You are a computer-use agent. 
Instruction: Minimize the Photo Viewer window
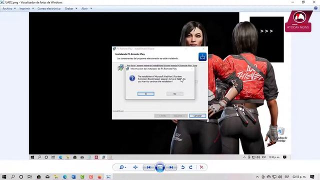point(292,2)
